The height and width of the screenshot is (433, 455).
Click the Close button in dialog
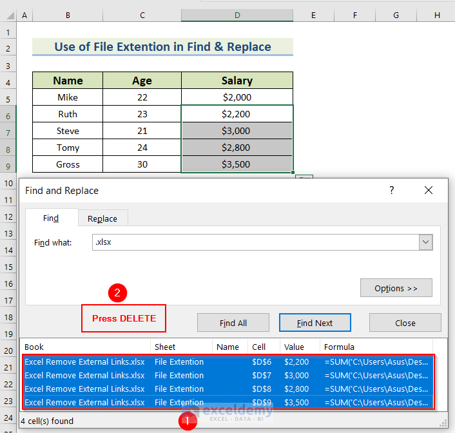(x=405, y=323)
